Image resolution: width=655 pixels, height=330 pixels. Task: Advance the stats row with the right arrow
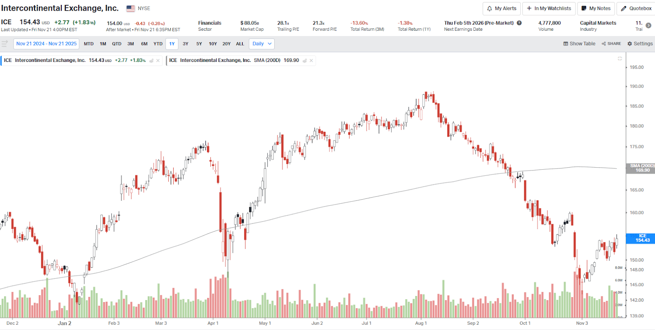coord(648,25)
